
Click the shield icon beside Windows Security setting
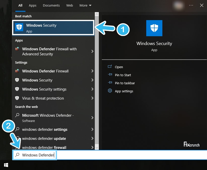17,80
